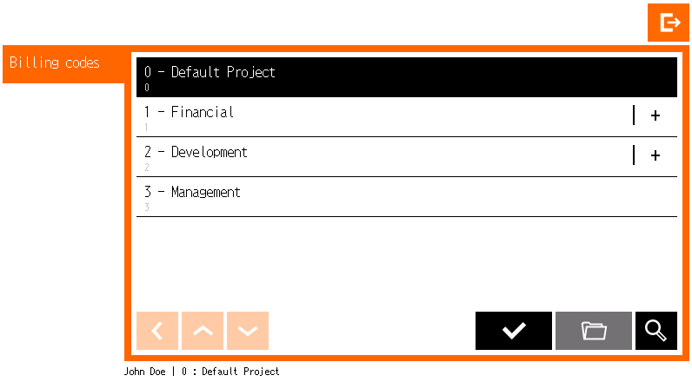Click the logout icon at top right
The width and height of the screenshot is (692, 382).
point(668,23)
